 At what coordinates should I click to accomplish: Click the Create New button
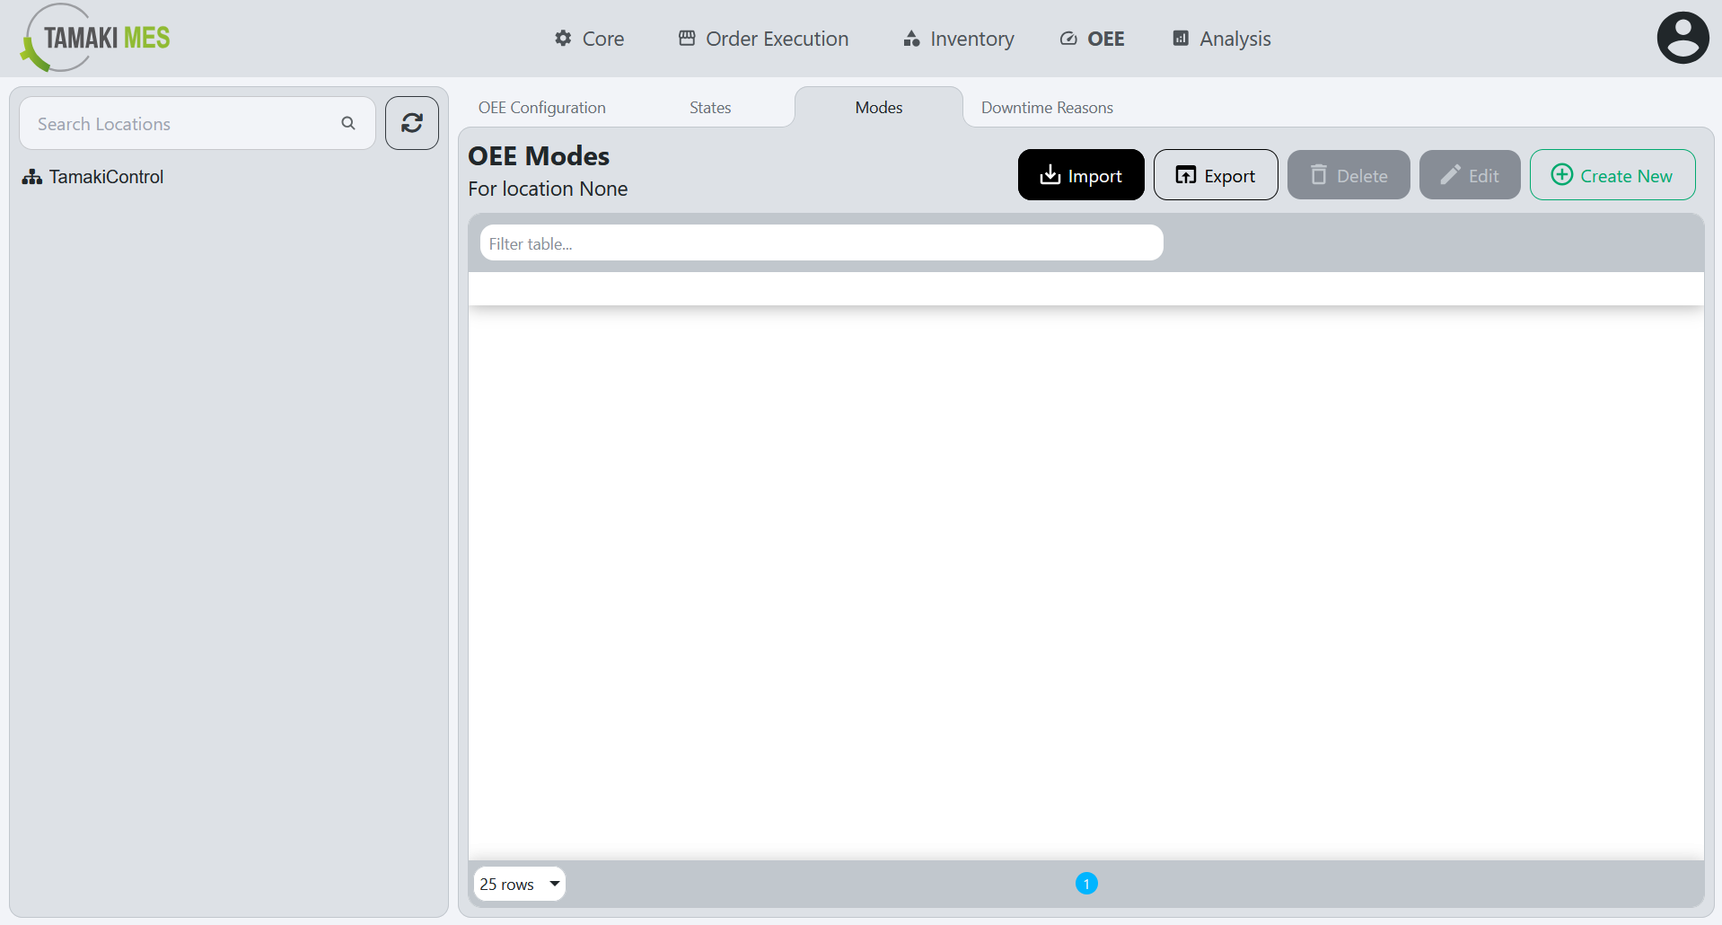click(1612, 174)
